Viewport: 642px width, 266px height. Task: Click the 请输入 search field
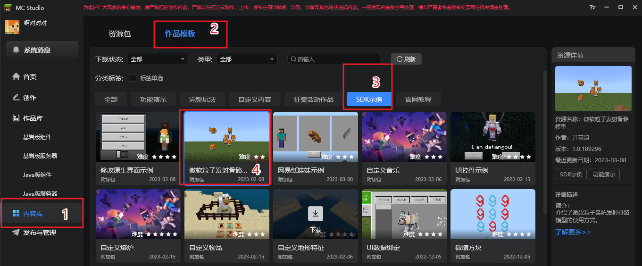click(x=334, y=59)
